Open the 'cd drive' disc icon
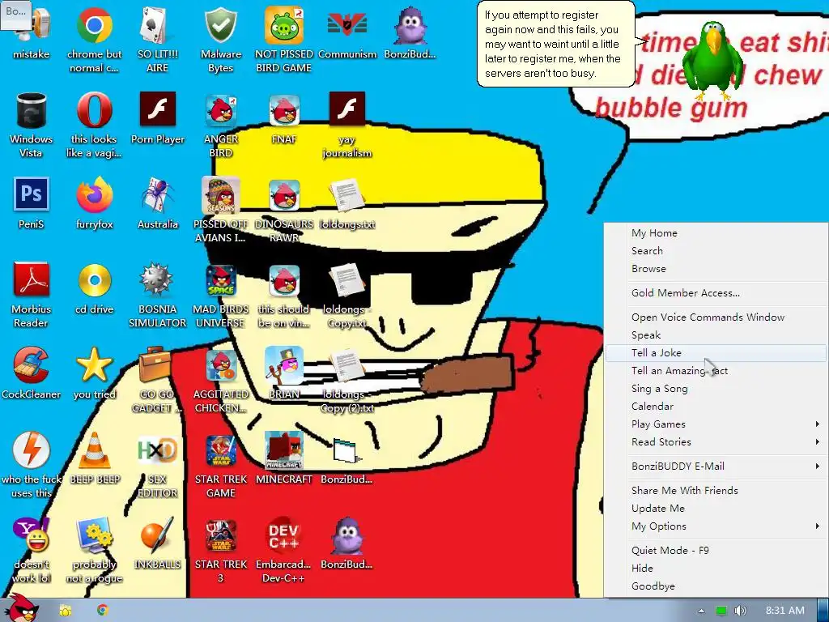The image size is (829, 622). click(94, 279)
